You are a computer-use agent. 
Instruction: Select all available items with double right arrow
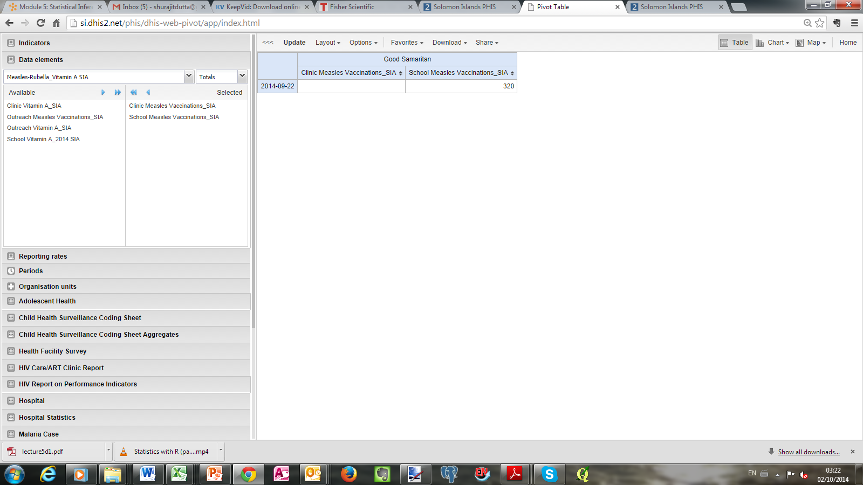pyautogui.click(x=118, y=93)
